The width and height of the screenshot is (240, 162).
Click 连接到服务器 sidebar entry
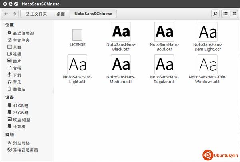(26, 150)
